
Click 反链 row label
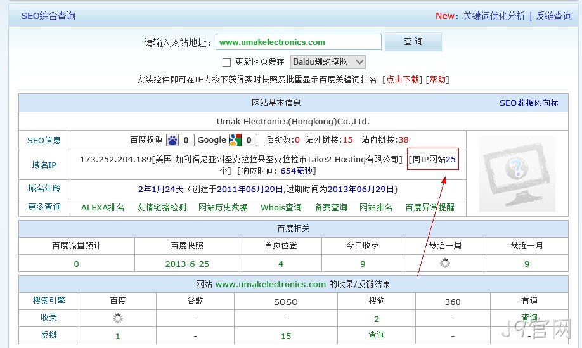[x=49, y=335]
